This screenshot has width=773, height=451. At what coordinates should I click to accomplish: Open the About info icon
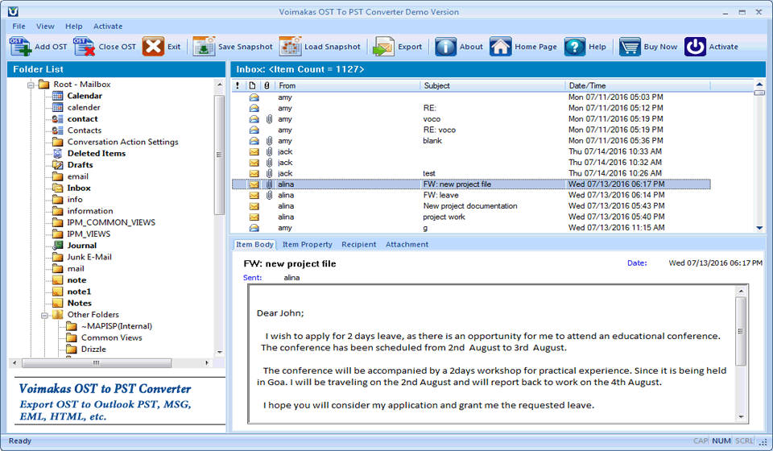tap(445, 47)
